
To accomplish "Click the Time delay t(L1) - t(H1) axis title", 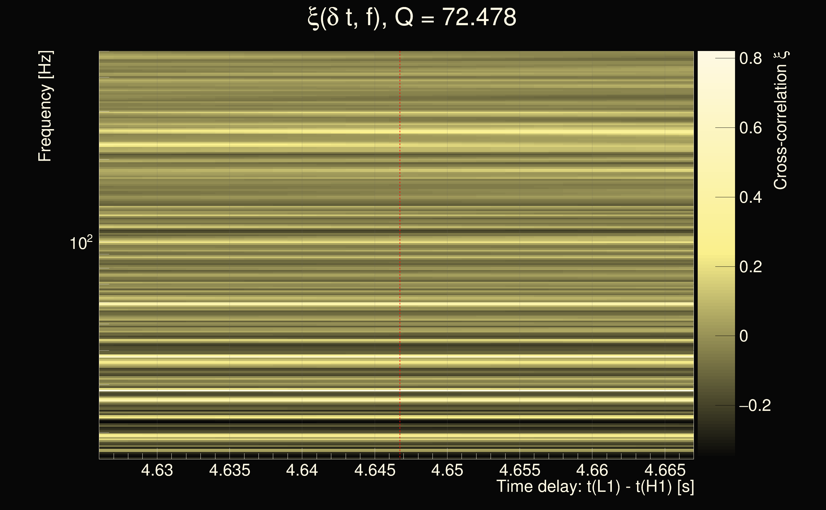I will click(595, 486).
